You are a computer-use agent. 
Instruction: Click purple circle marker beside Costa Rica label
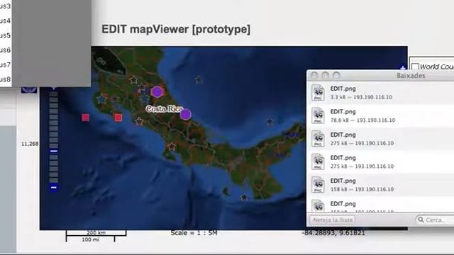pos(186,115)
